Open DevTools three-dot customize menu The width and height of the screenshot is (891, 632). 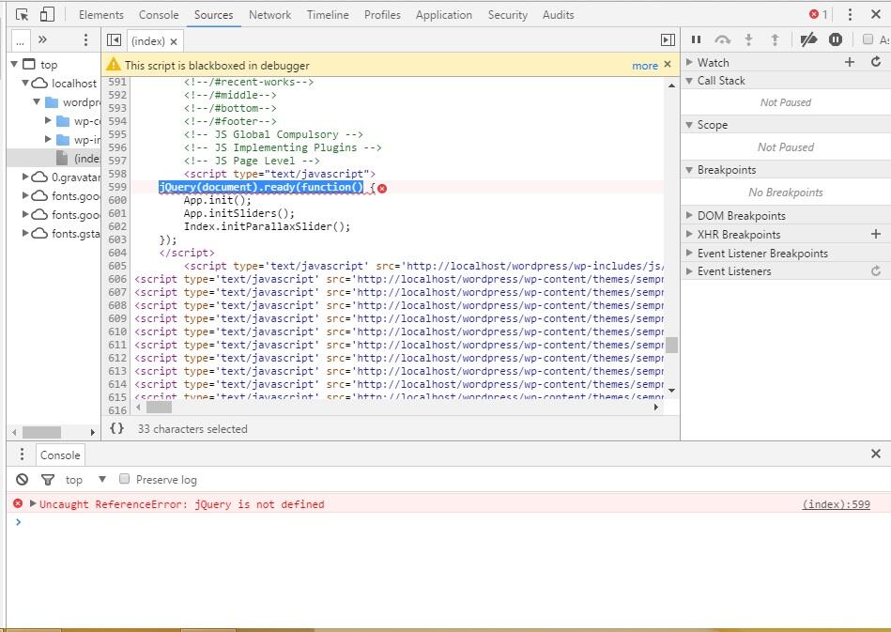(x=850, y=14)
